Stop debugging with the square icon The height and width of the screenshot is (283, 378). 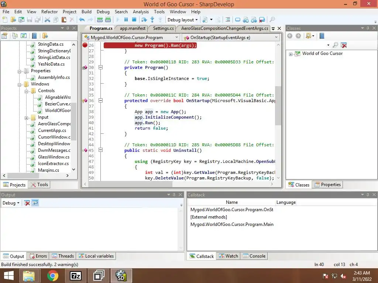[134, 20]
